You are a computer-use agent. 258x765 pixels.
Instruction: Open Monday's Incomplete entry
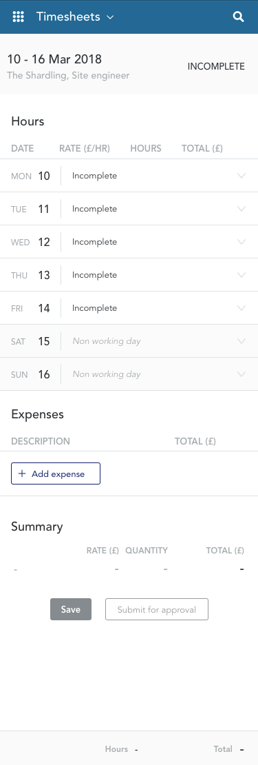point(94,176)
